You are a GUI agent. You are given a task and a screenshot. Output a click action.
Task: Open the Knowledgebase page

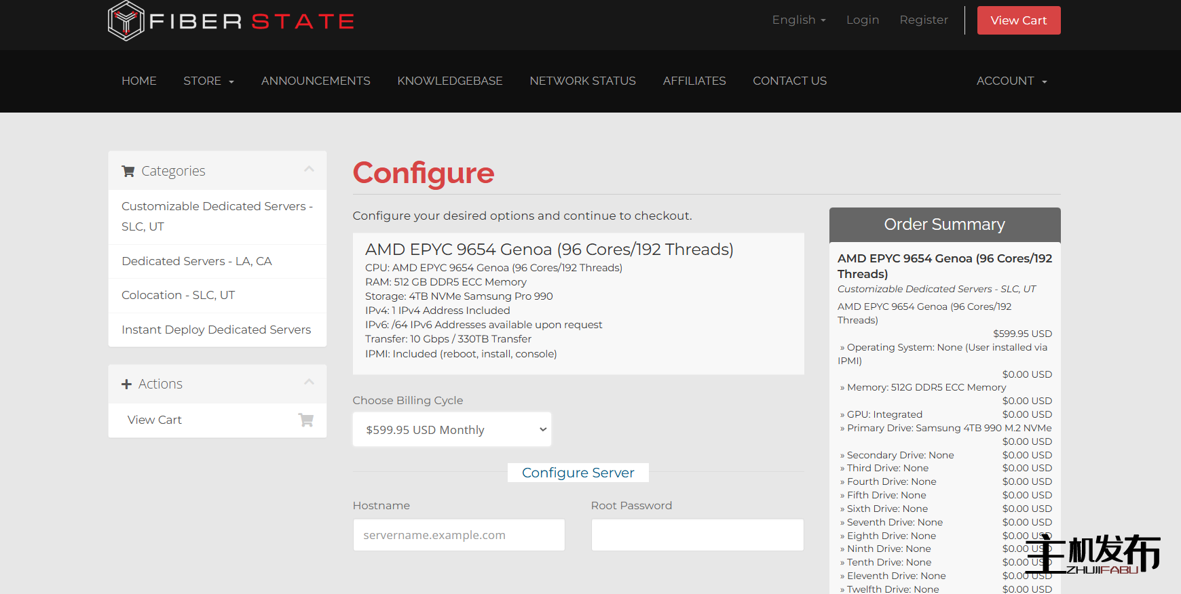click(450, 81)
